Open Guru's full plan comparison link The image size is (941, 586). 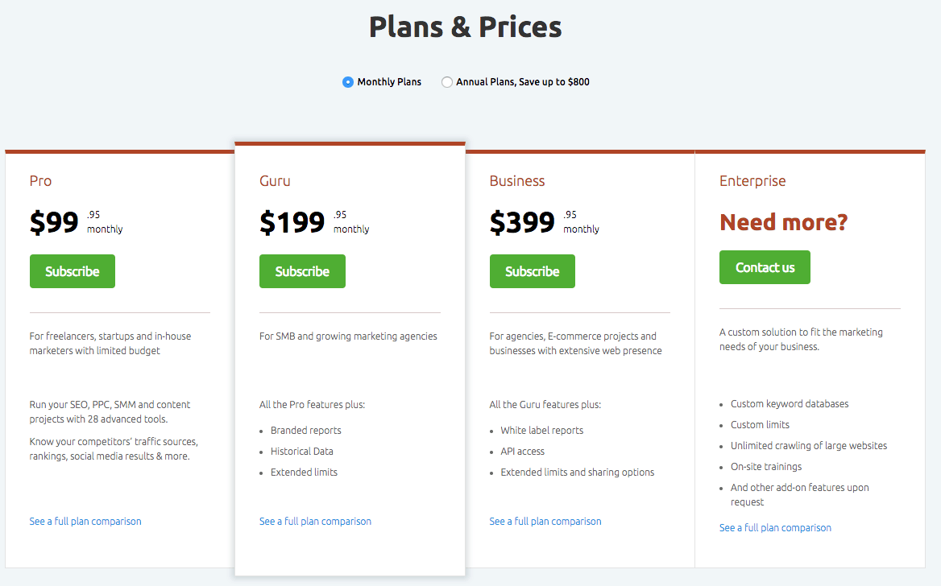[315, 522]
